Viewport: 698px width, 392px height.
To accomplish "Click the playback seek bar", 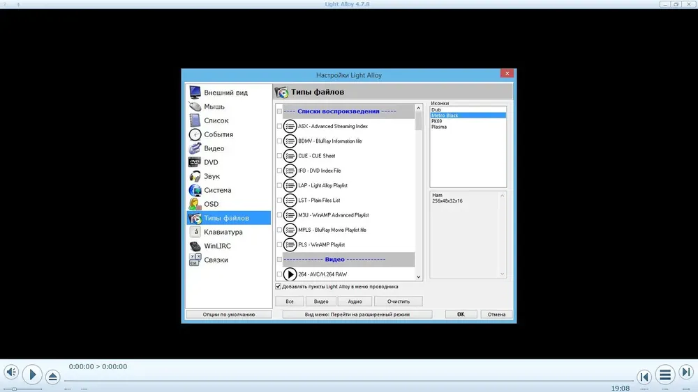I will click(348, 380).
